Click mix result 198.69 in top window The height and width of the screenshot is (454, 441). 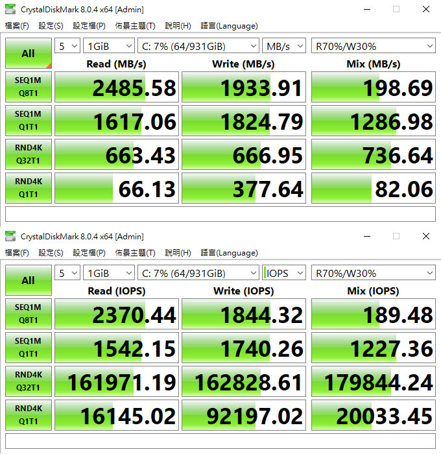click(374, 87)
